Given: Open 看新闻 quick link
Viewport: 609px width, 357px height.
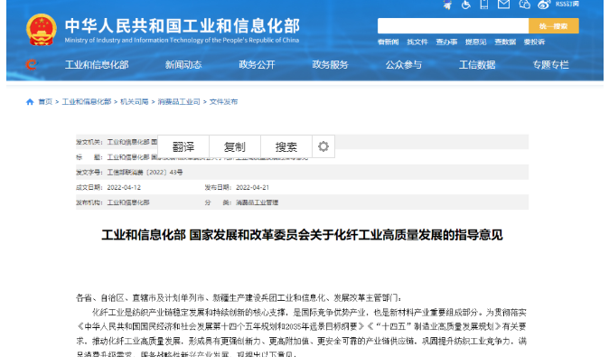Looking at the screenshot, I should pos(388,42).
